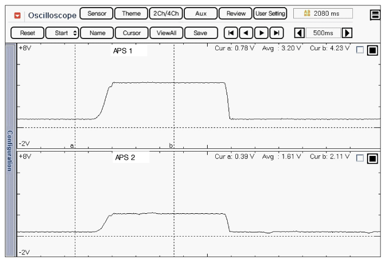Viewport: 386px width, 262px height.
Task: Click the ViewAll button
Action: point(166,33)
